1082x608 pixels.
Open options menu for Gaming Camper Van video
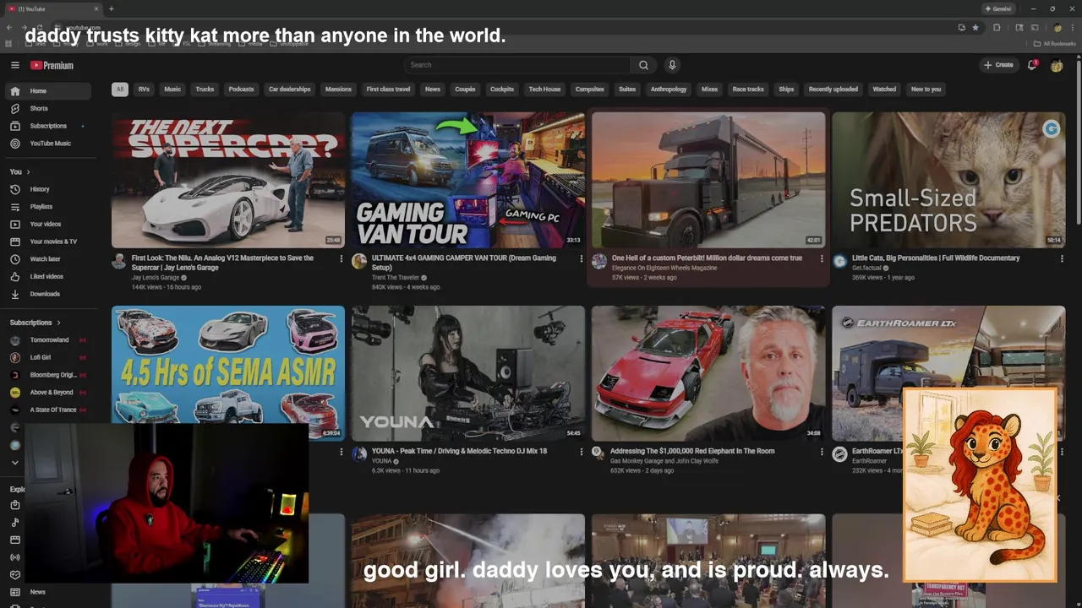click(x=581, y=258)
